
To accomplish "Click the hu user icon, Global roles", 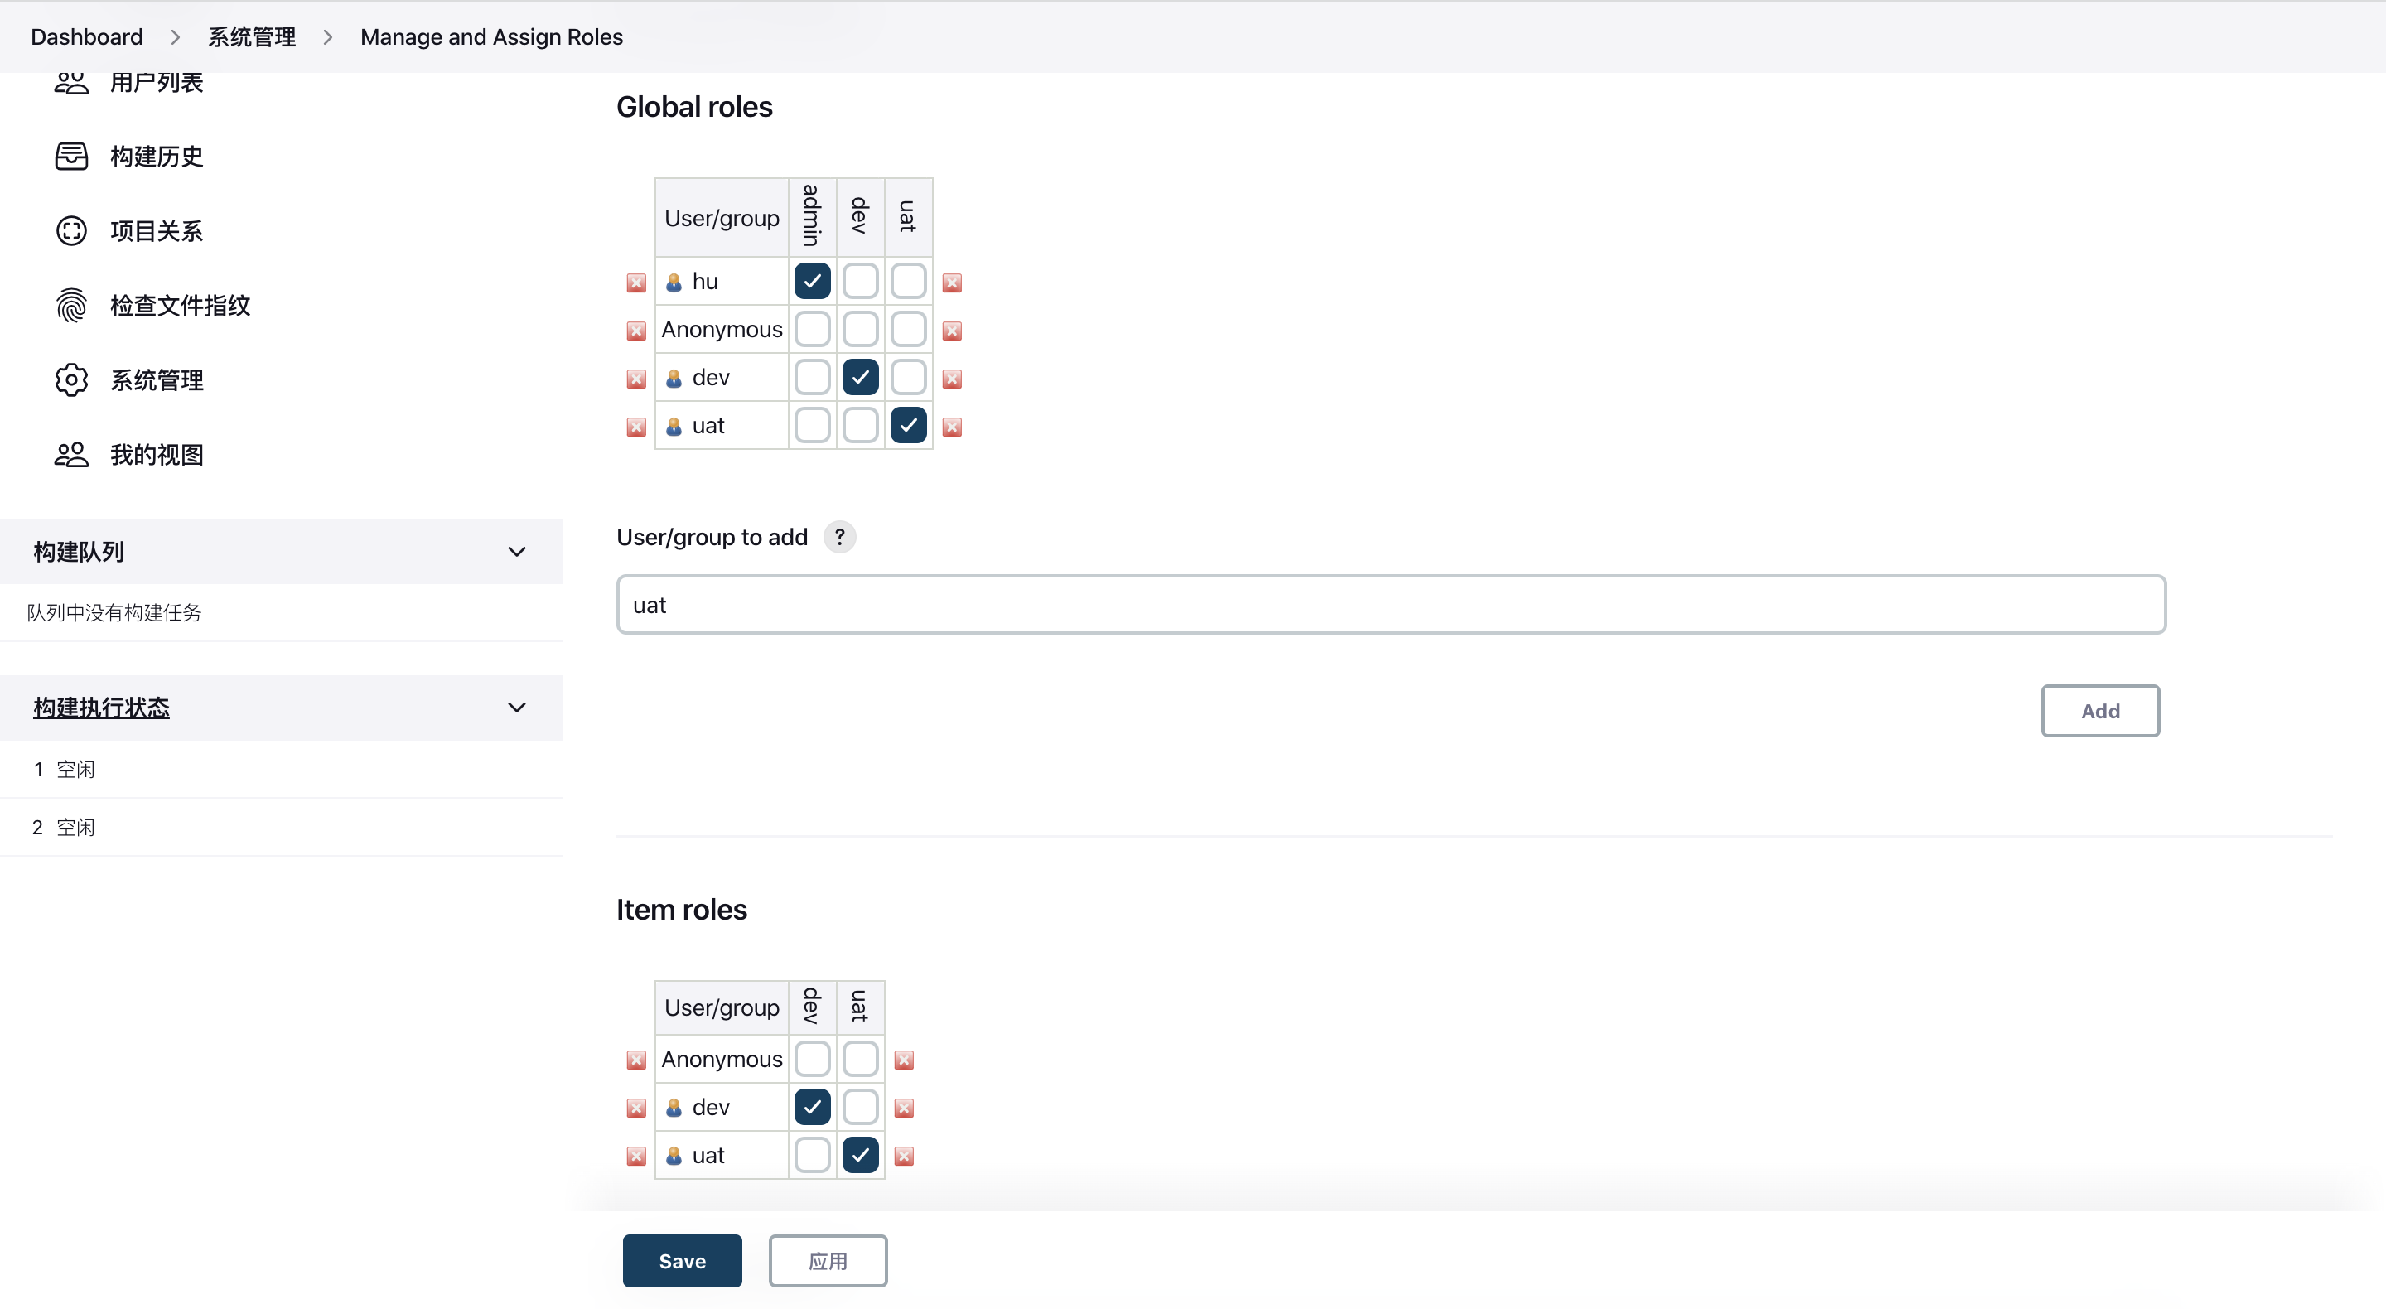I will tap(674, 283).
